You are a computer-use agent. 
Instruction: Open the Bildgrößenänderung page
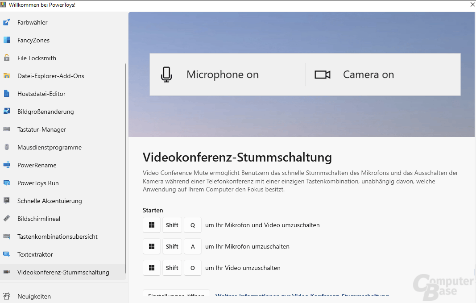63,112
